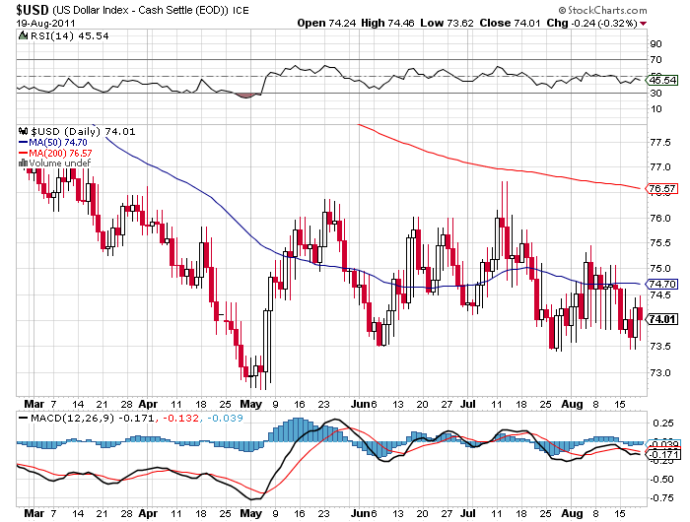Click the MACD icon in the lower panel
Screen dimensions: 690x522
click(x=24, y=420)
